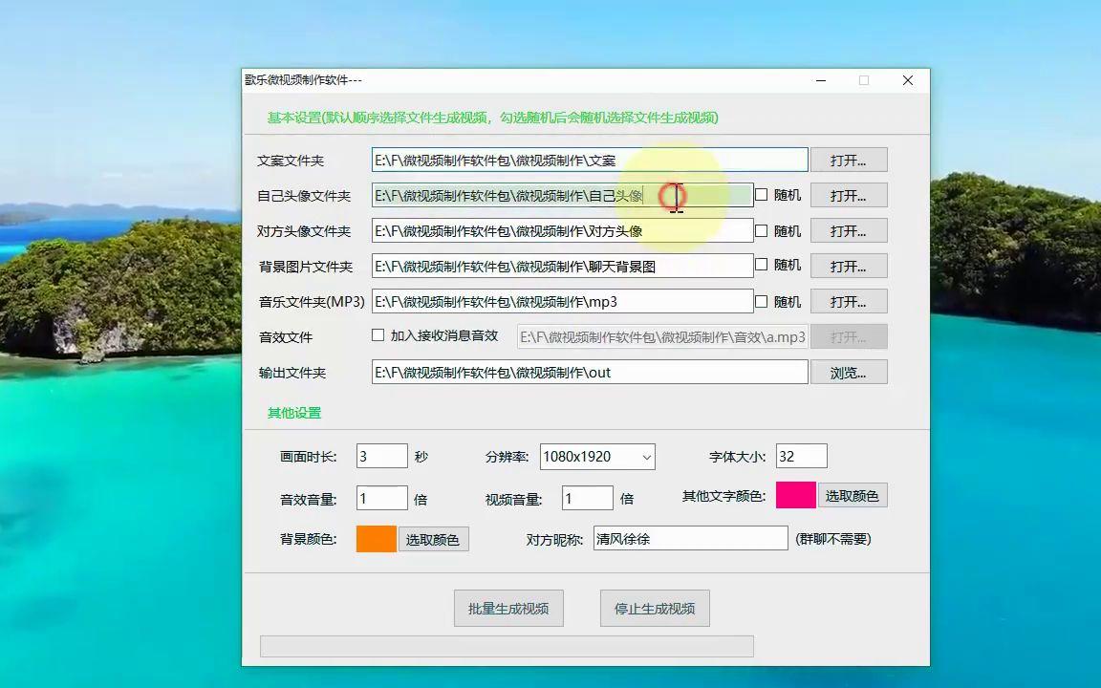This screenshot has width=1101, height=688.
Task: Click the progress bar at window bottom
Action: point(507,646)
